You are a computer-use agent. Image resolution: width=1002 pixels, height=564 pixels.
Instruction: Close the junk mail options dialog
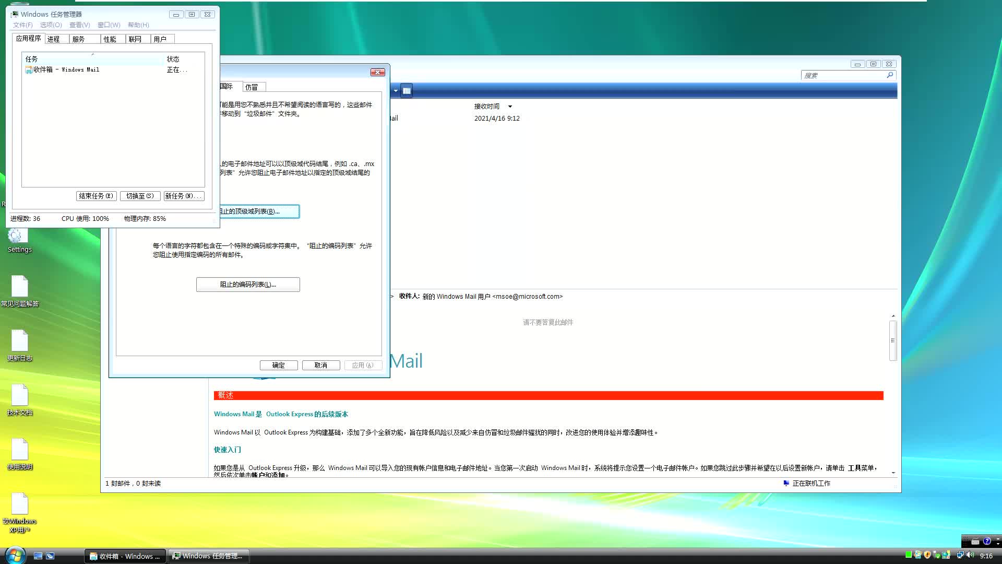pos(378,73)
